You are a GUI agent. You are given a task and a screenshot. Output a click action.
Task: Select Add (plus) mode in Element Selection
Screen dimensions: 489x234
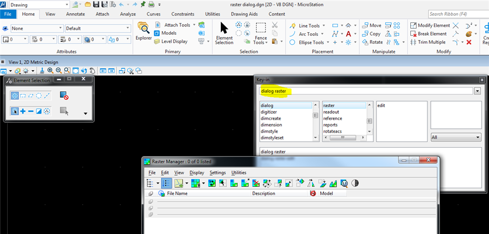[23, 111]
